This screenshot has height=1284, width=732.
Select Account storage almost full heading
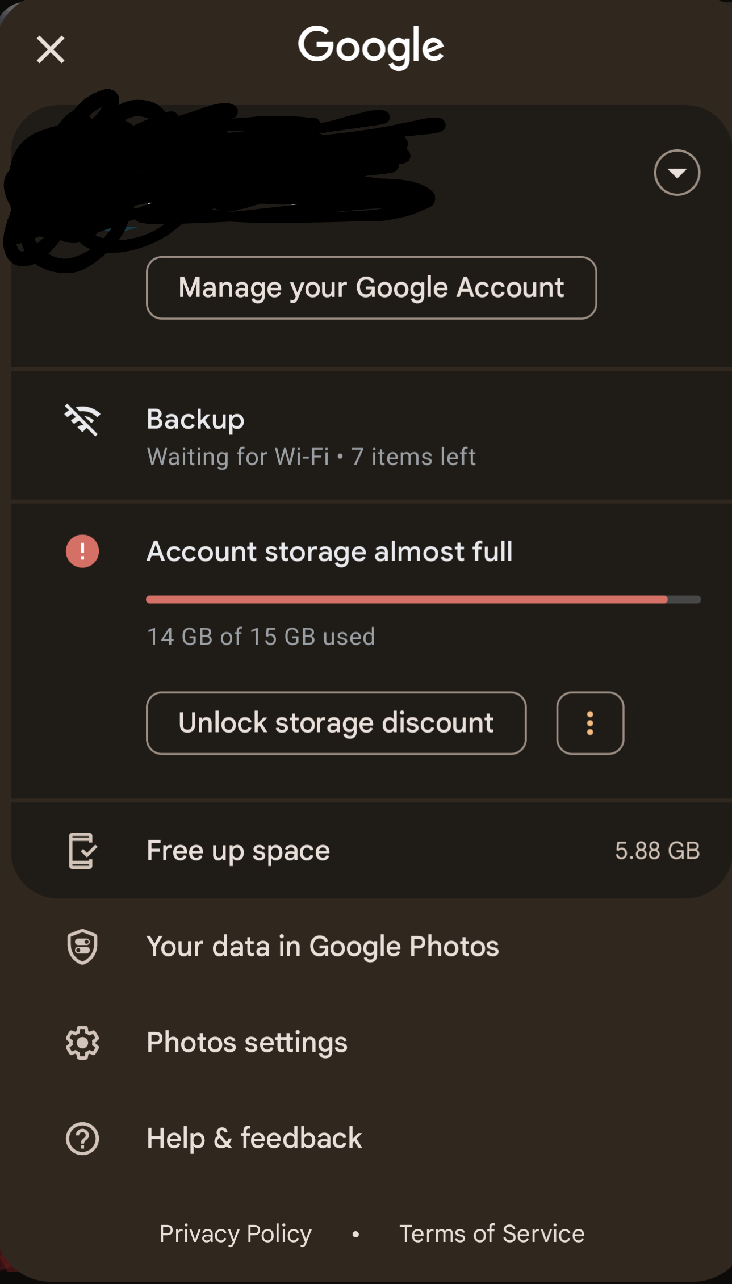point(330,551)
